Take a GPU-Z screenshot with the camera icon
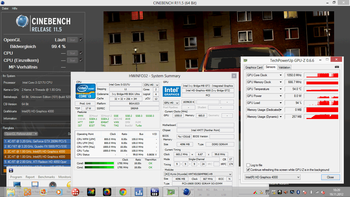 [337, 67]
